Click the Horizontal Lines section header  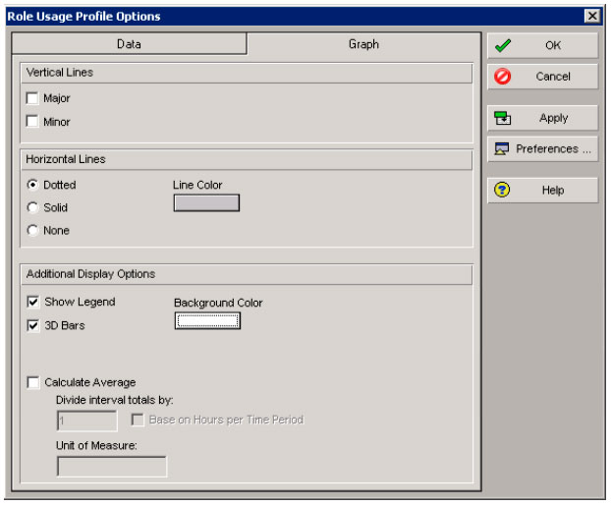click(x=247, y=160)
